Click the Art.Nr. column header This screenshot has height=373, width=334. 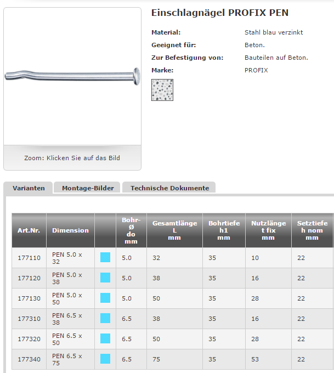(x=29, y=230)
